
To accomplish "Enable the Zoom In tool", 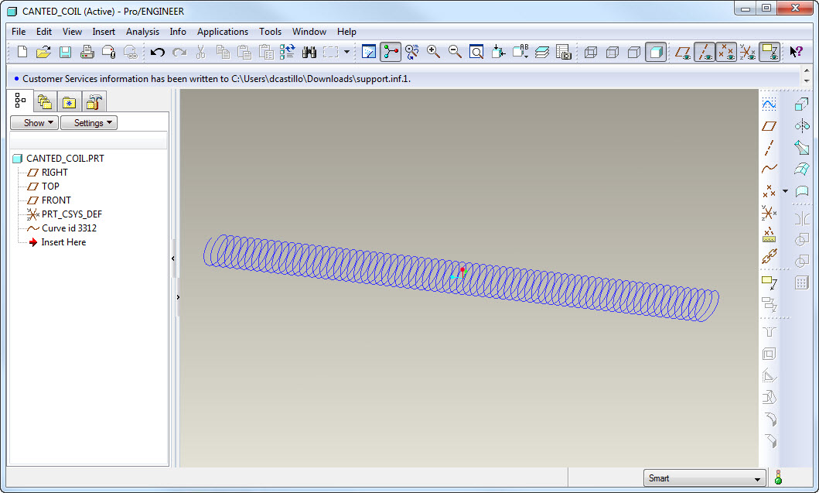I will click(432, 52).
